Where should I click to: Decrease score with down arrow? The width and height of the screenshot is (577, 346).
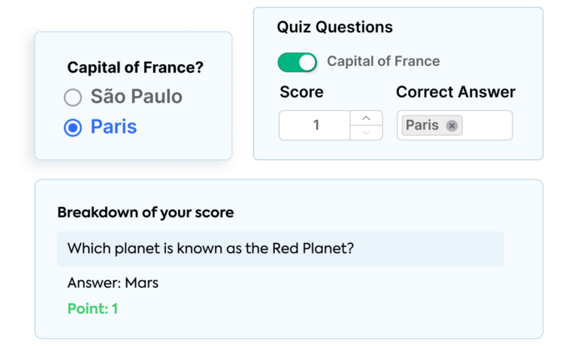click(x=366, y=133)
